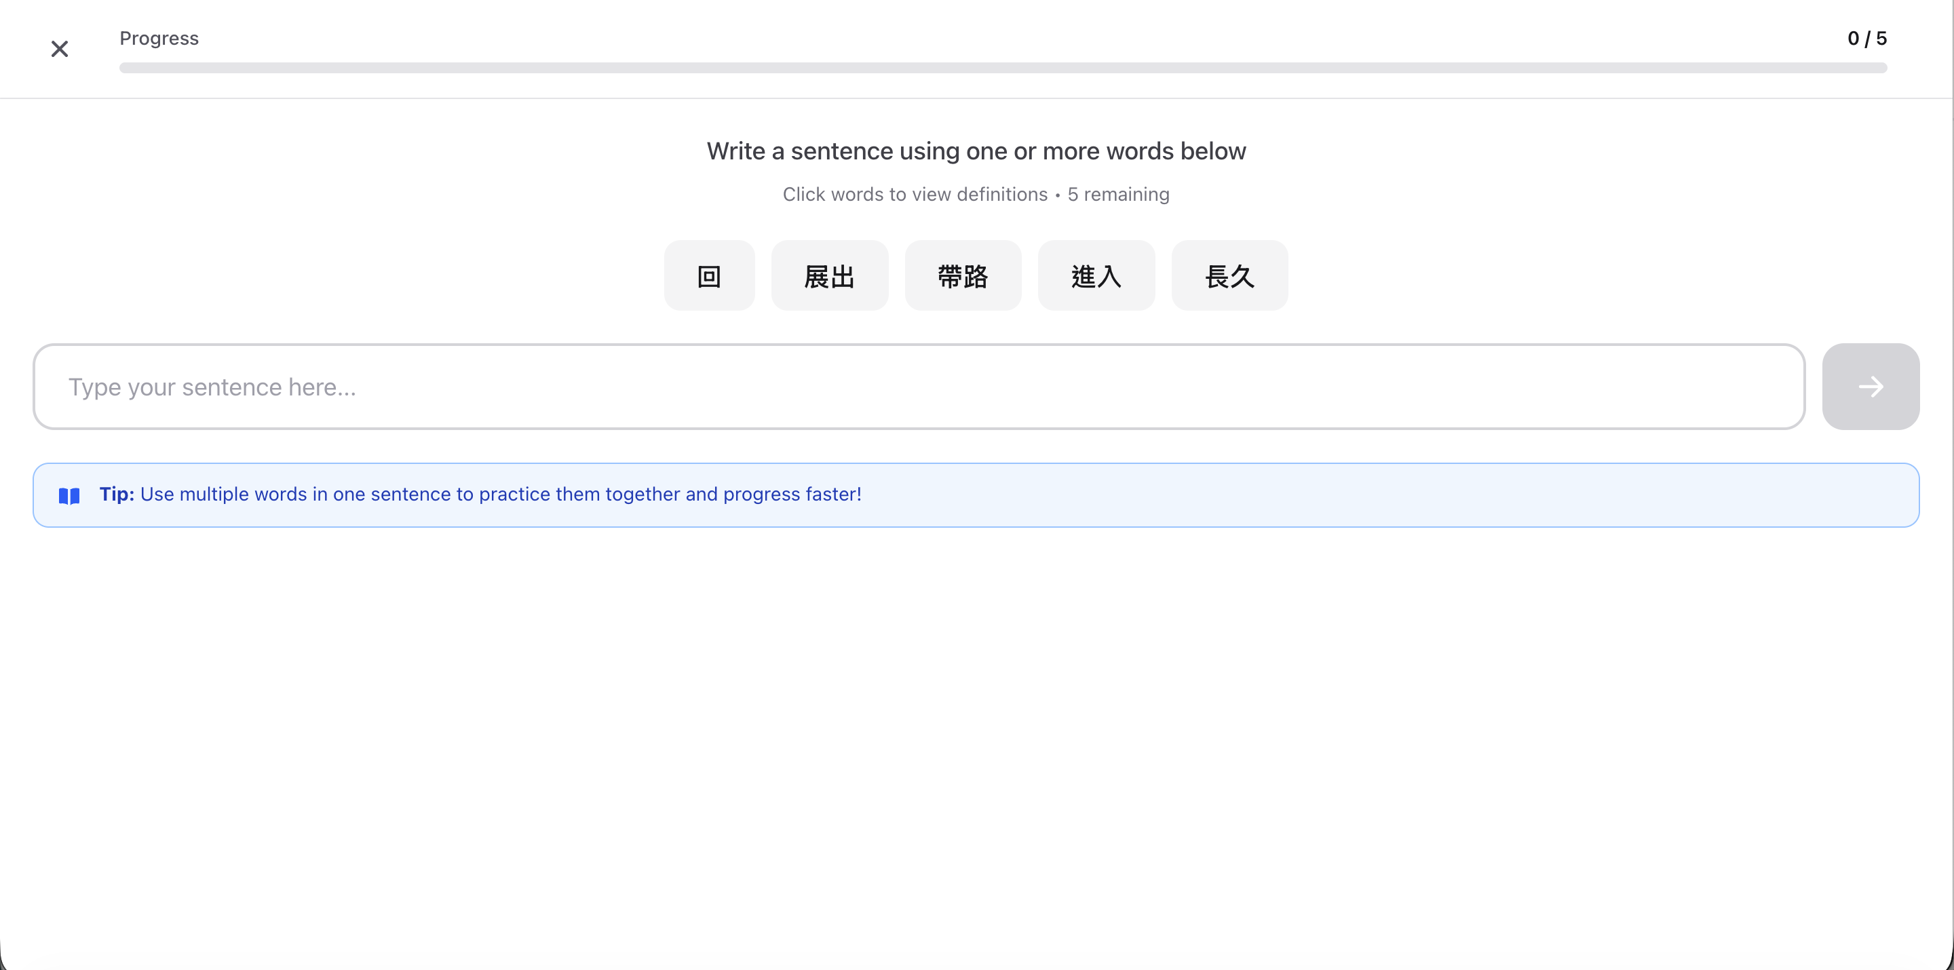
Task: Click the Progress label
Action: click(x=159, y=39)
